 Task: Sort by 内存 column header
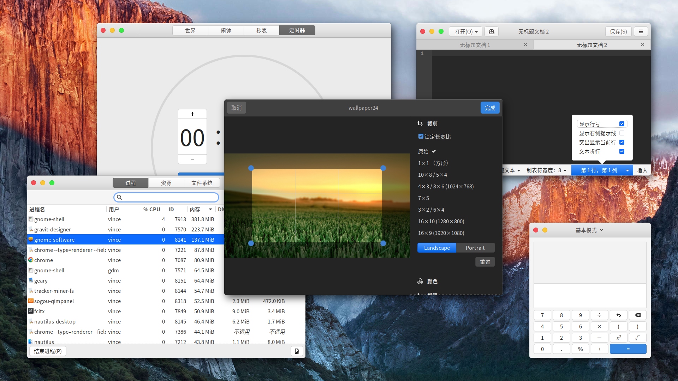pyautogui.click(x=201, y=209)
